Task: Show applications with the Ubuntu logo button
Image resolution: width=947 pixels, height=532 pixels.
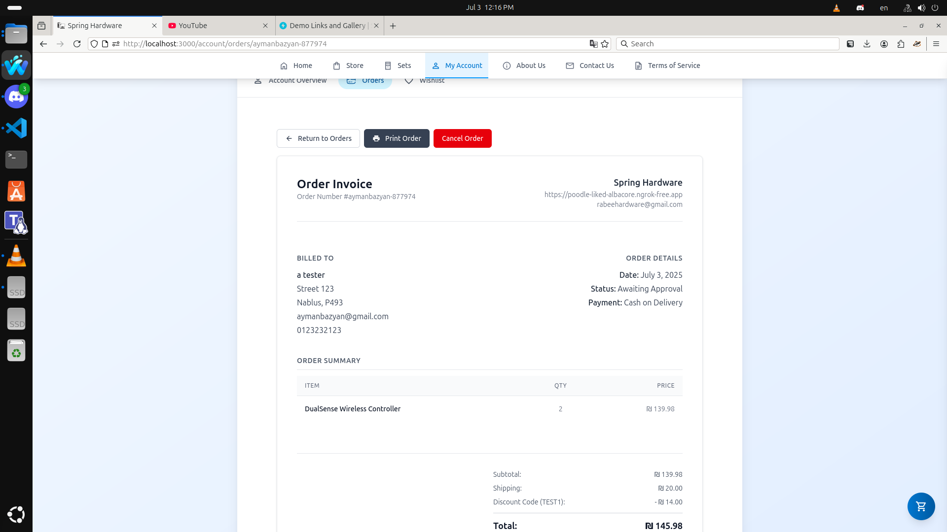Action: [x=16, y=514]
